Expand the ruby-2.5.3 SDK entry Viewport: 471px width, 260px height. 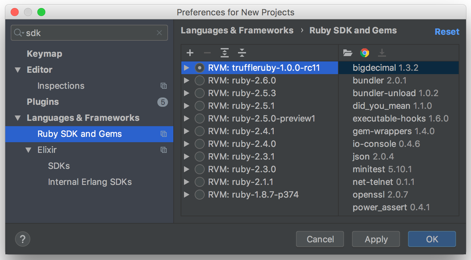[x=187, y=93]
